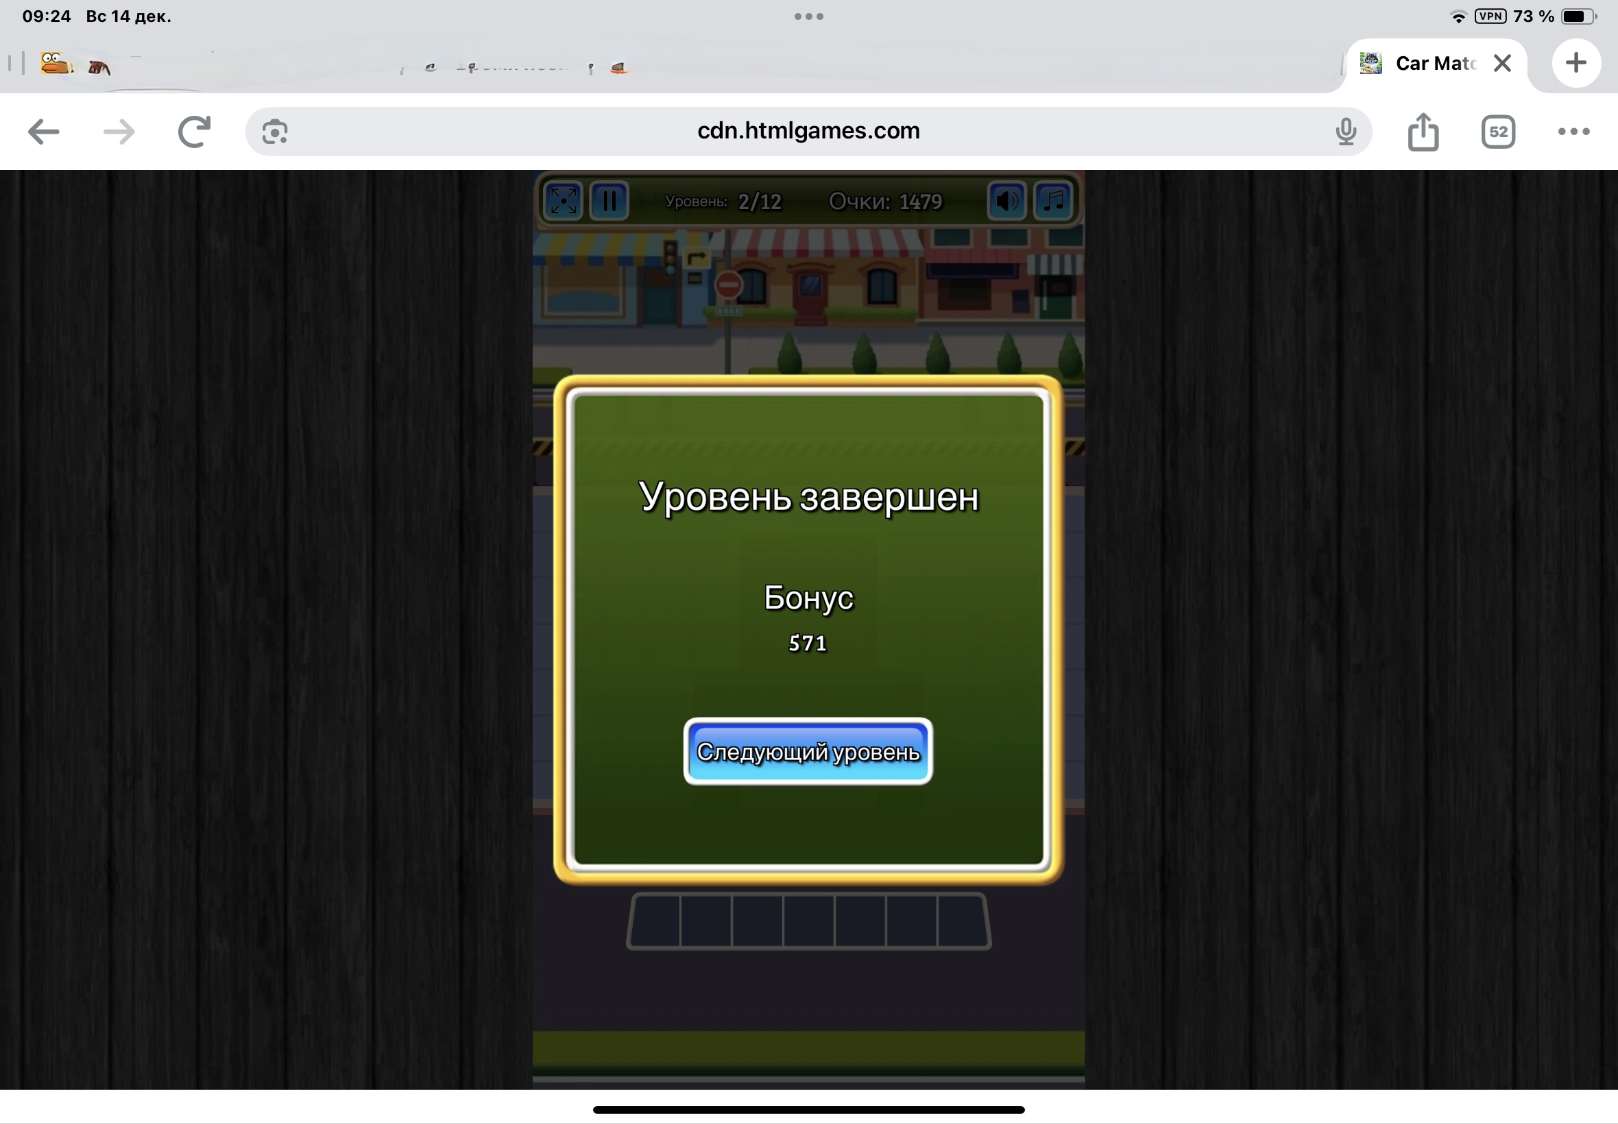Pause the game with pause icon
The width and height of the screenshot is (1618, 1124).
click(x=609, y=201)
